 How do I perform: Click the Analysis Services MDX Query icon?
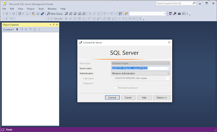71,14
